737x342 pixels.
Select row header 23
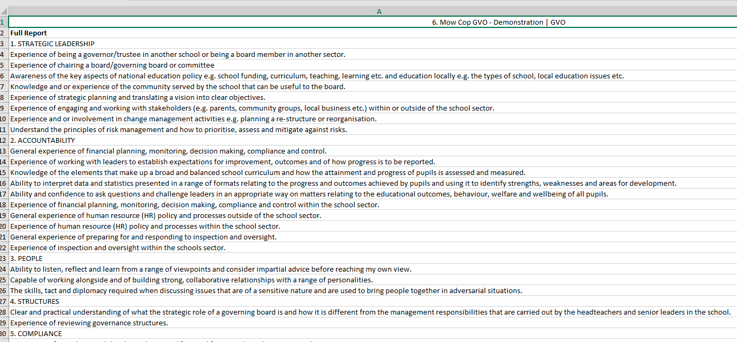(3, 258)
